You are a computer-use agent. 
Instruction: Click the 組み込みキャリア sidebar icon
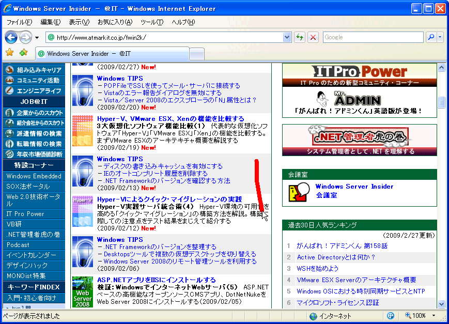click(10, 70)
